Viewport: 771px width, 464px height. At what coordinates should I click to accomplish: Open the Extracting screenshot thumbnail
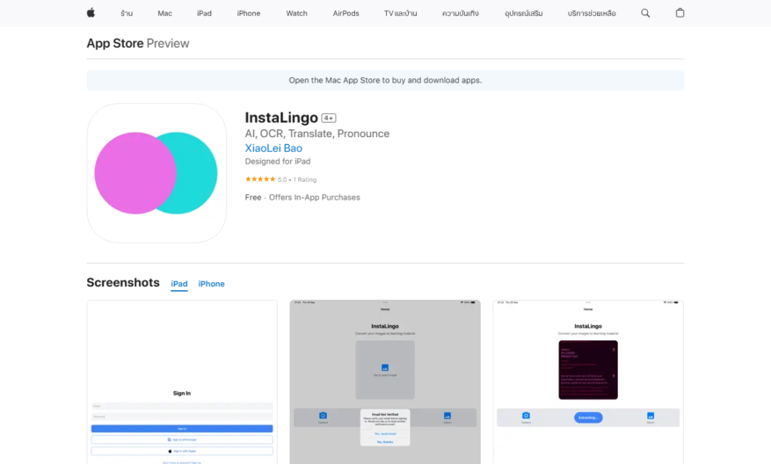pyautogui.click(x=588, y=382)
